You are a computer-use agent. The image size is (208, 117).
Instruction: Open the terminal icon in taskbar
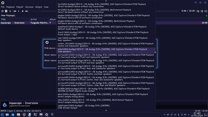[x=35, y=115]
